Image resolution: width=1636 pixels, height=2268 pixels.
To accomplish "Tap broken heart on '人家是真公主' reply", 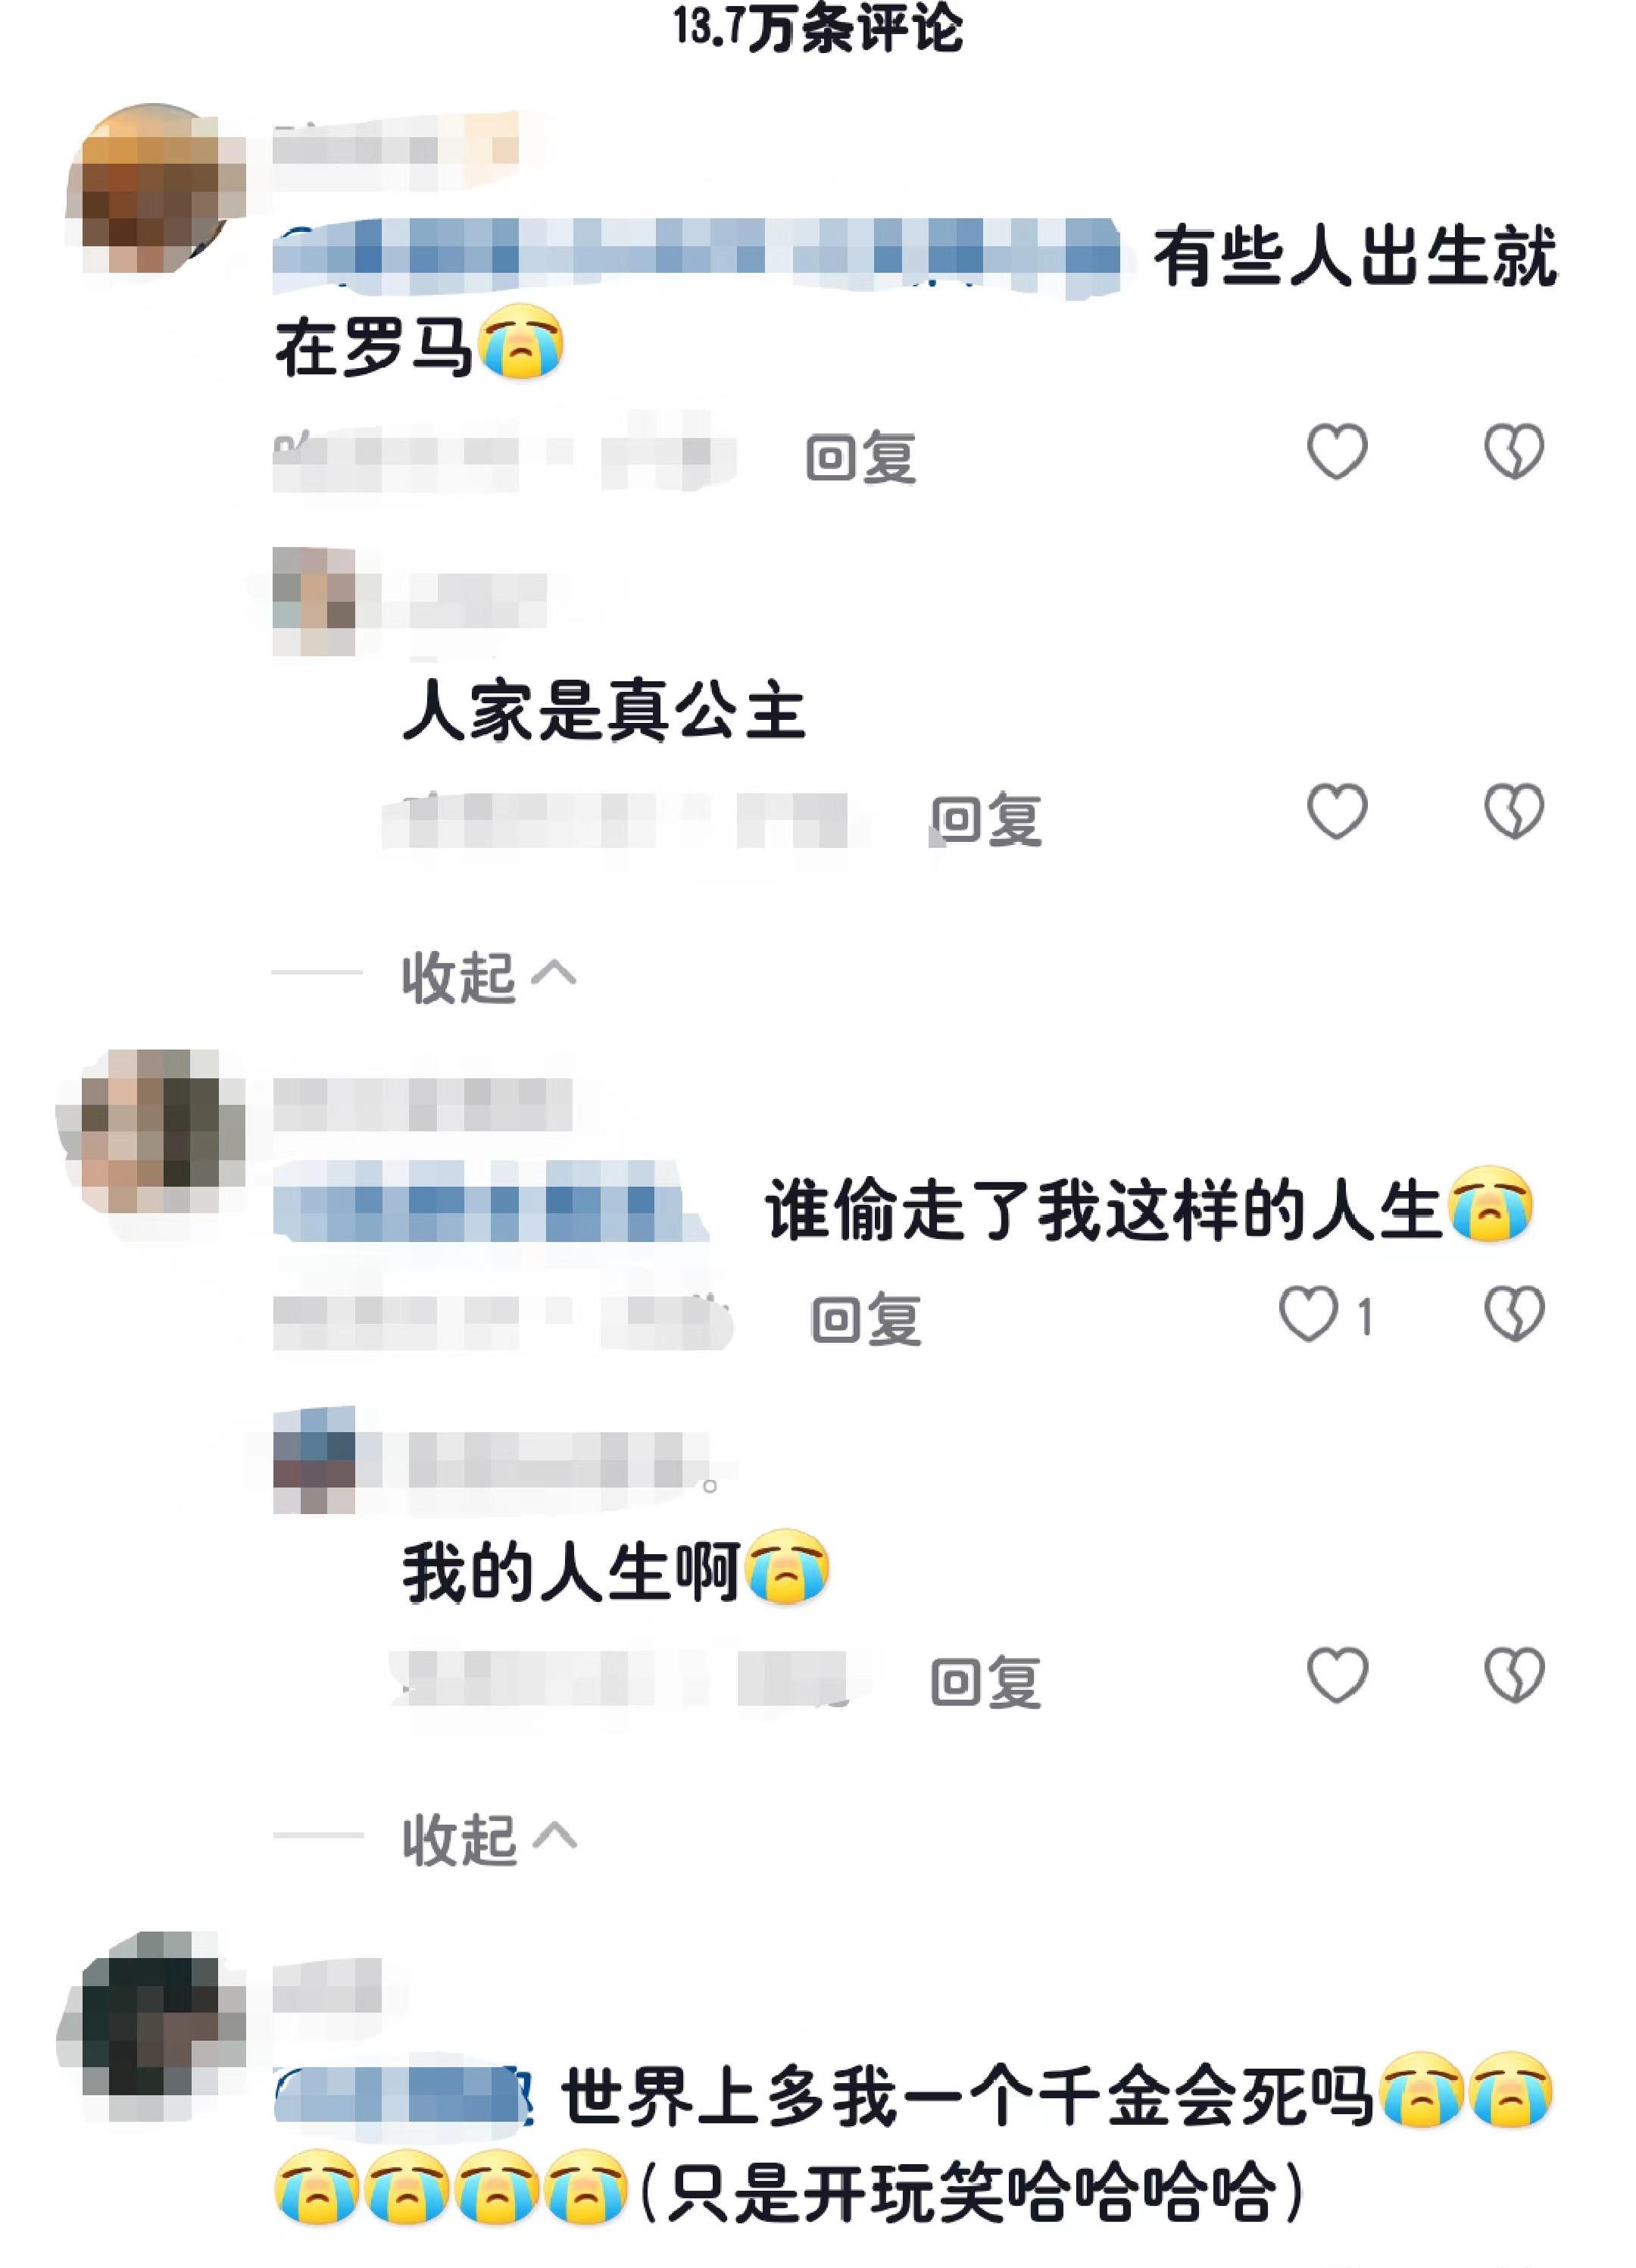I will tap(1513, 811).
